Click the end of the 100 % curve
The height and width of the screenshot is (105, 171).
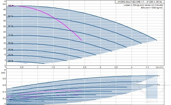tap(157, 40)
